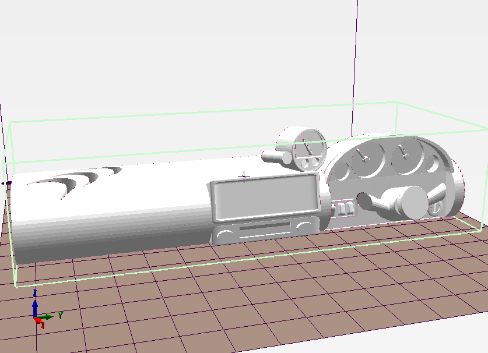Click the blue Z-axis arrow
Screen dimensions: 488x353
pyautogui.click(x=35, y=306)
